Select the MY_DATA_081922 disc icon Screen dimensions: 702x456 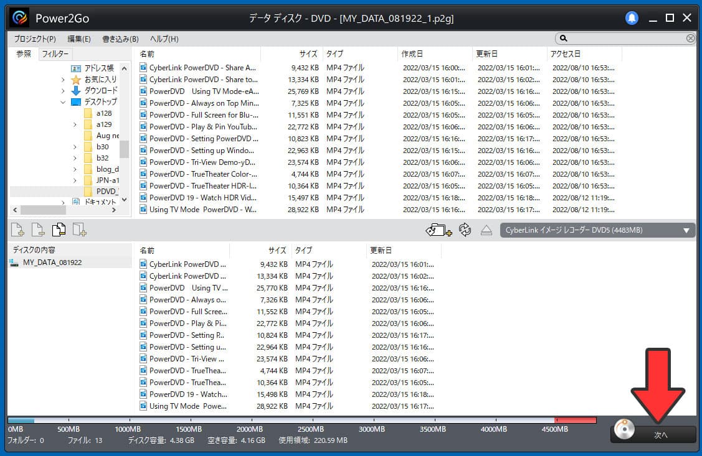tap(14, 263)
